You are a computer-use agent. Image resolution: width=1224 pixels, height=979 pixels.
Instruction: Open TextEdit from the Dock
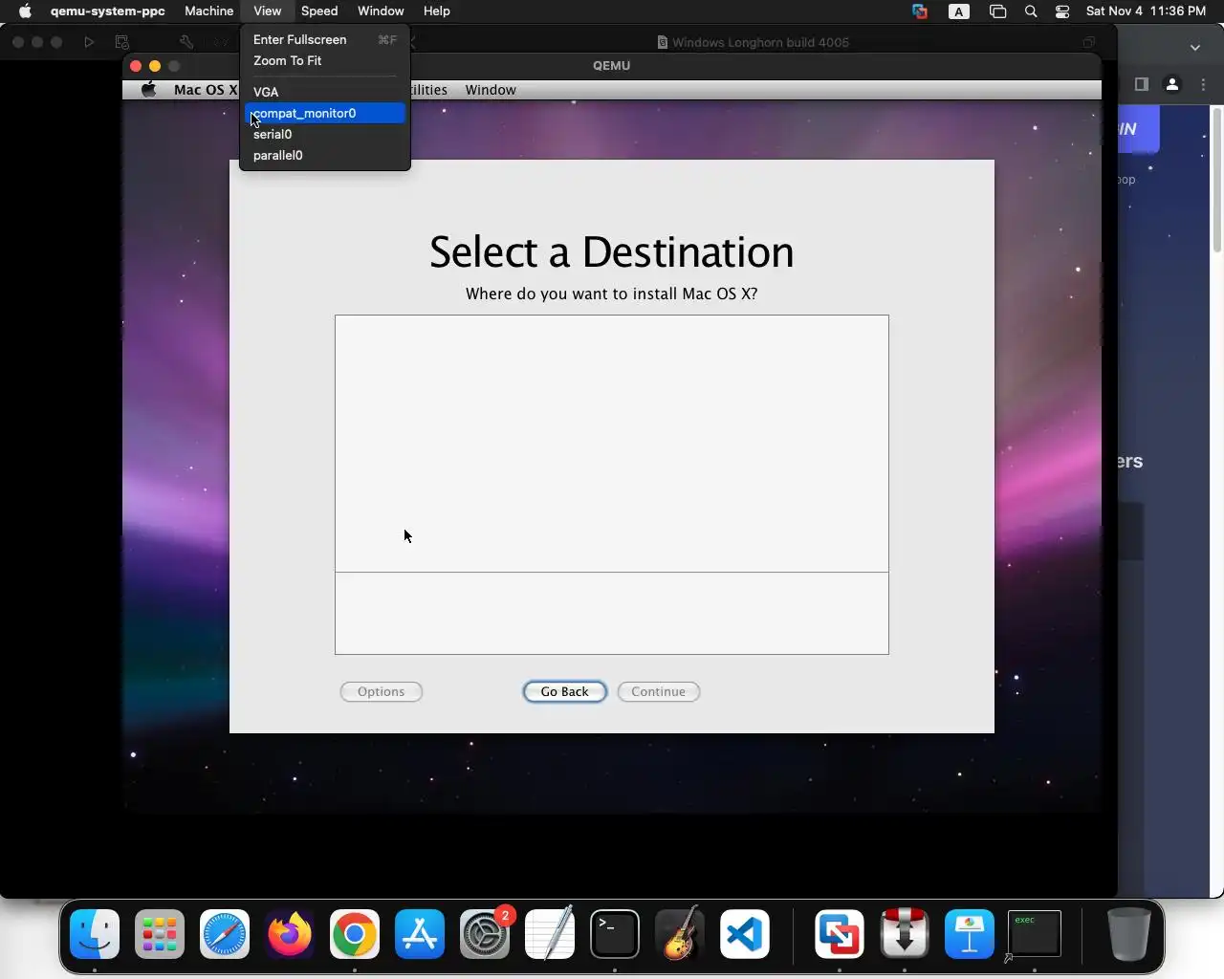[550, 934]
